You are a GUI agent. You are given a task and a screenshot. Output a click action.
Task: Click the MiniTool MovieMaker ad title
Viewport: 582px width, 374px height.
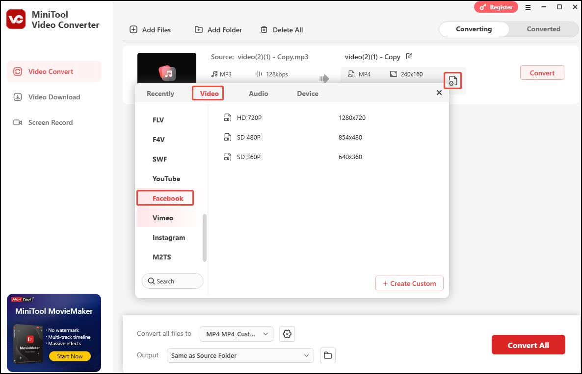[54, 311]
